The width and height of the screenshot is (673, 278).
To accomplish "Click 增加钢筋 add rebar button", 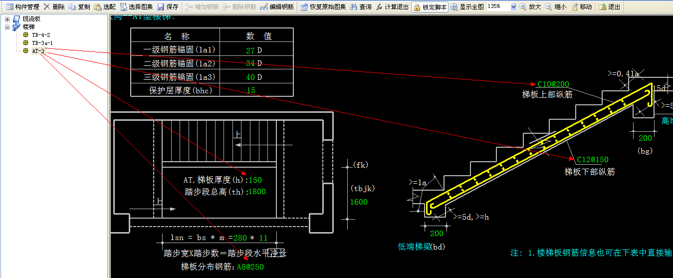I will point(202,7).
